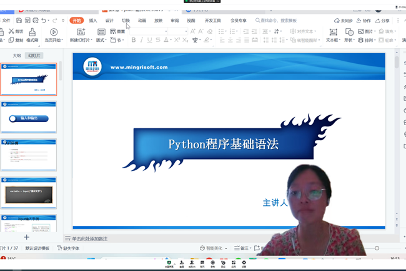406x271 pixels.
Task: Start slideshow from current slide play icon
Action: click(54, 32)
